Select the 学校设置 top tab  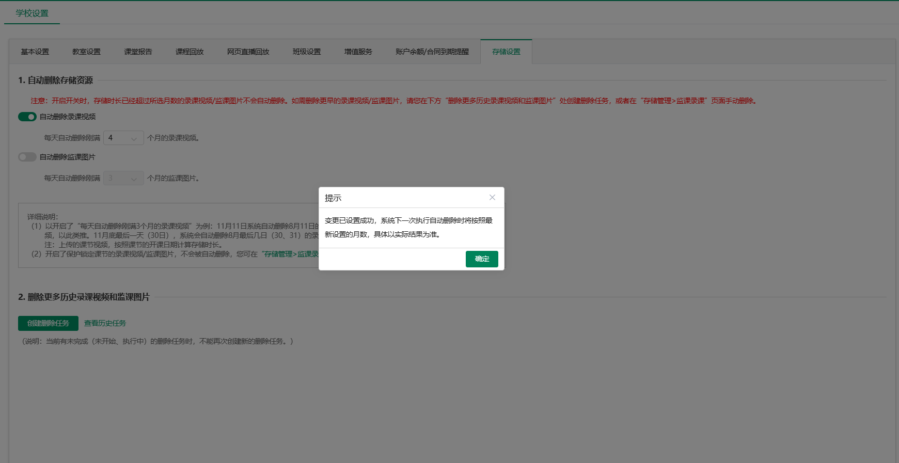tap(32, 13)
